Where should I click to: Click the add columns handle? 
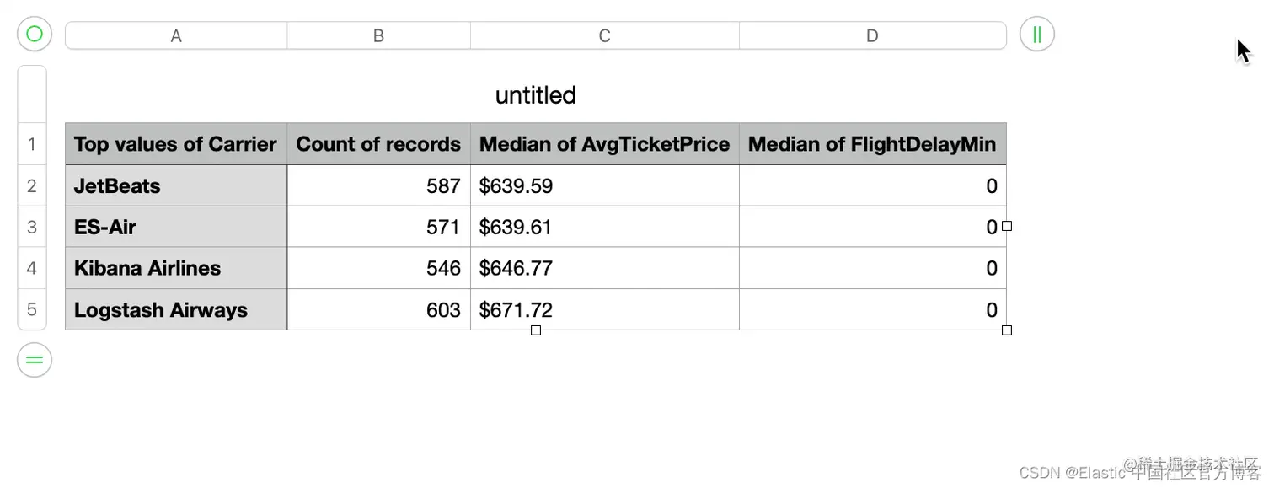pos(1036,35)
